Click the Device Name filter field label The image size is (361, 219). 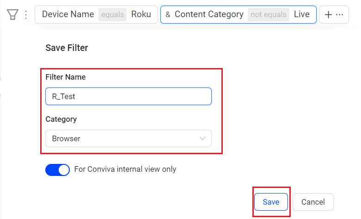point(68,14)
